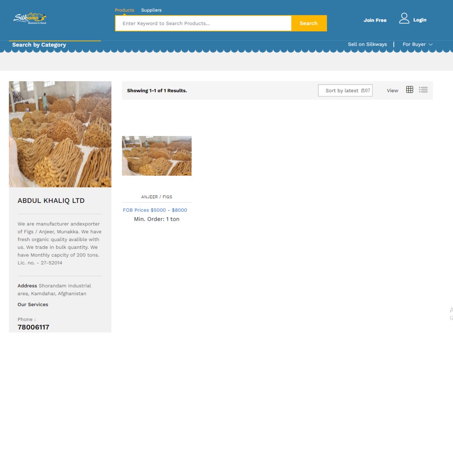The width and height of the screenshot is (453, 453).
Task: Select the Products search tab
Action: coord(125,10)
